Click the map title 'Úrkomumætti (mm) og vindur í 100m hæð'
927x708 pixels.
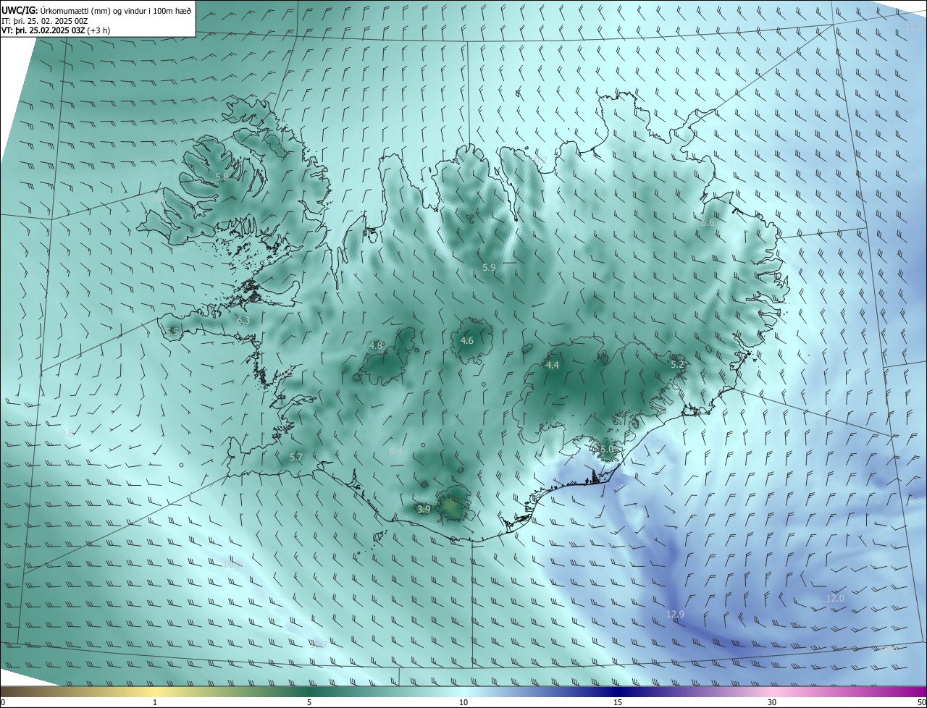pyautogui.click(x=116, y=10)
